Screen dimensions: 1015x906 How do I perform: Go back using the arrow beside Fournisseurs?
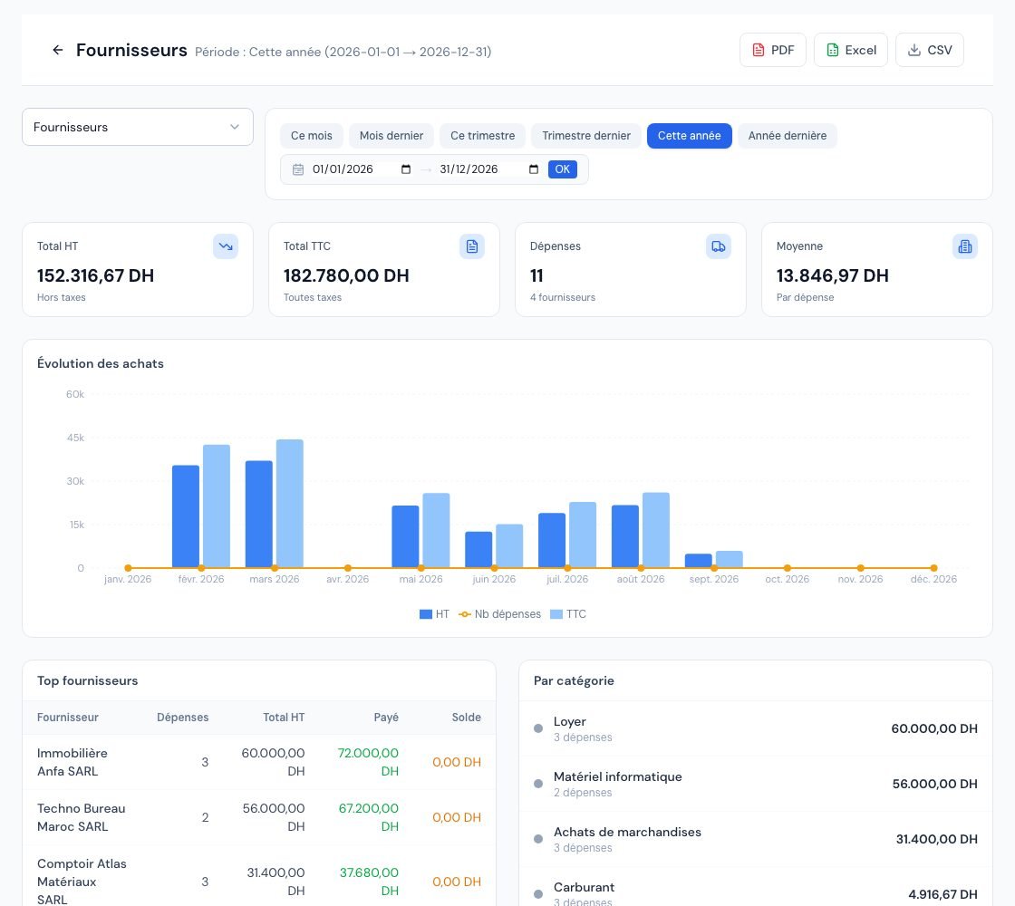(58, 50)
